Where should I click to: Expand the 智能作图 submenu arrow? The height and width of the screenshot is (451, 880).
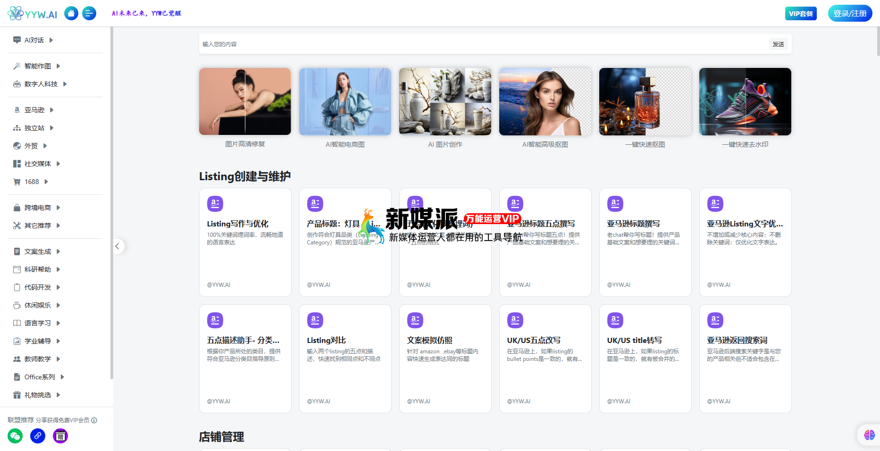(x=59, y=66)
